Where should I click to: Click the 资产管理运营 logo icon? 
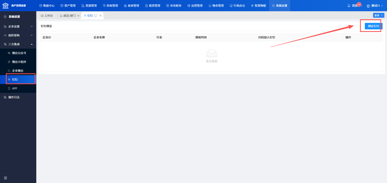click(5, 5)
